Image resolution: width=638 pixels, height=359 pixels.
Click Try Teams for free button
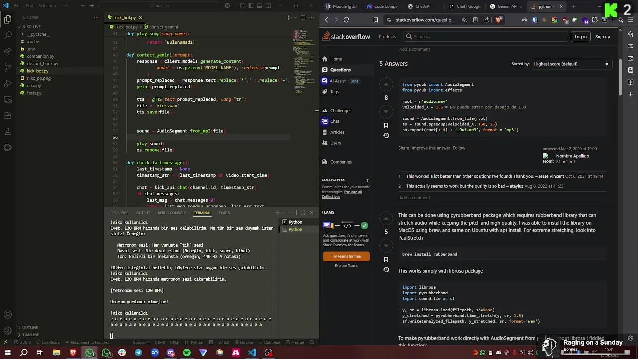point(346,256)
